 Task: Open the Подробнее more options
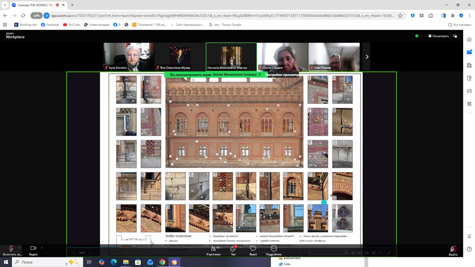pyautogui.click(x=274, y=251)
